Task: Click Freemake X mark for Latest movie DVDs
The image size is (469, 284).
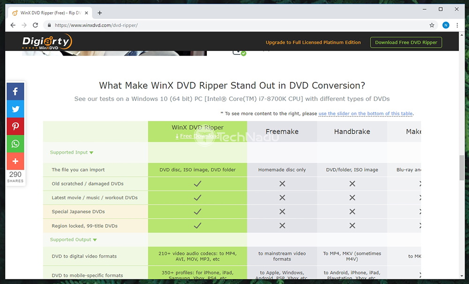Action: pyautogui.click(x=282, y=197)
